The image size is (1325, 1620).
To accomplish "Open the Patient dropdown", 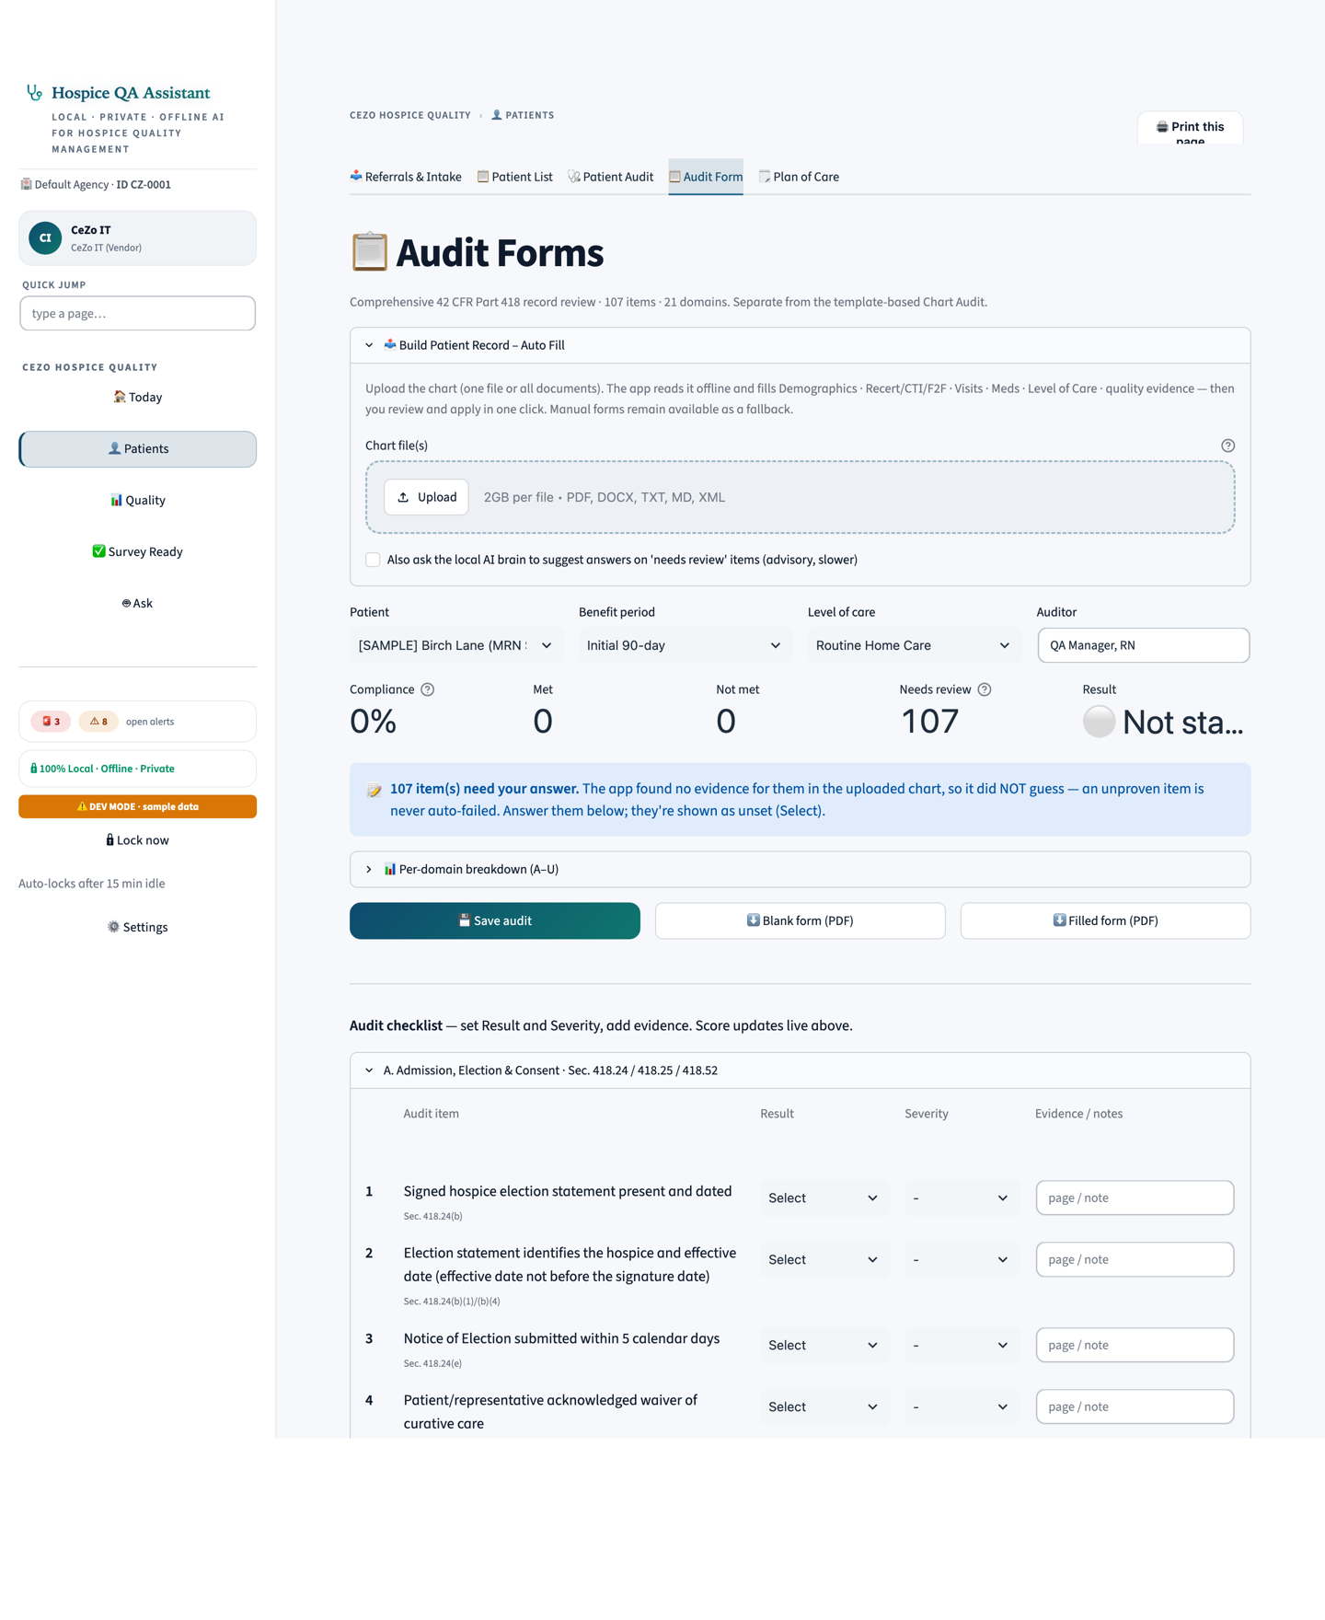I will [x=455, y=645].
